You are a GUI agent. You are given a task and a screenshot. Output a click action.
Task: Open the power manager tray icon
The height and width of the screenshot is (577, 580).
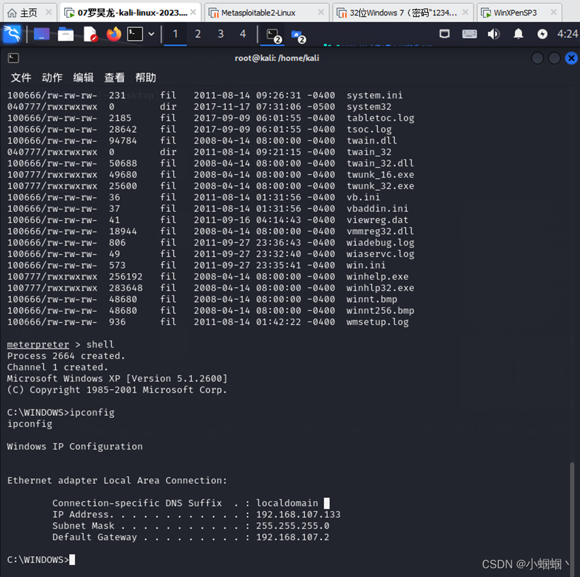(x=542, y=34)
